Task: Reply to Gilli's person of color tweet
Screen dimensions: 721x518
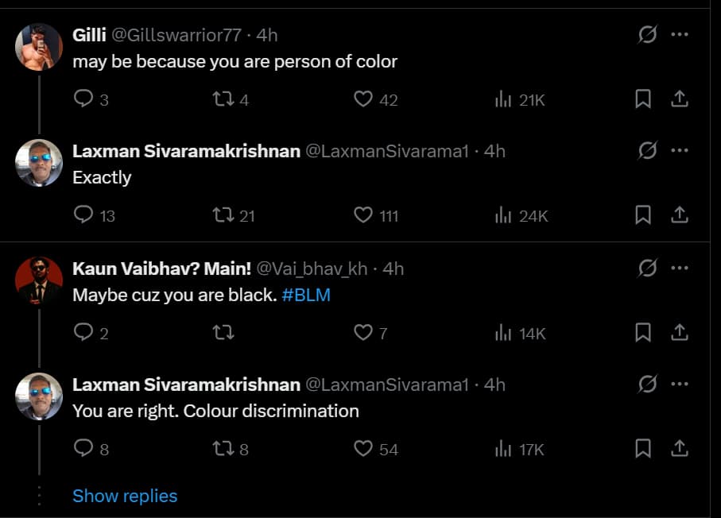Action: pyautogui.click(x=84, y=99)
